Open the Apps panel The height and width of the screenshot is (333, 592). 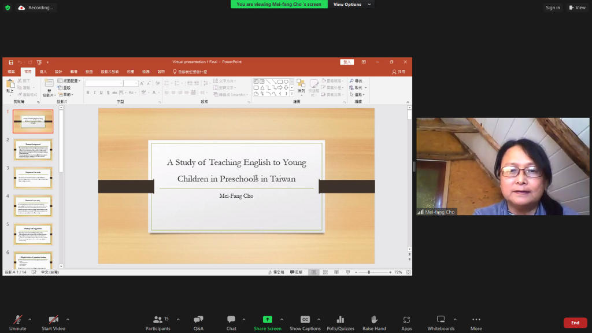coord(406,322)
